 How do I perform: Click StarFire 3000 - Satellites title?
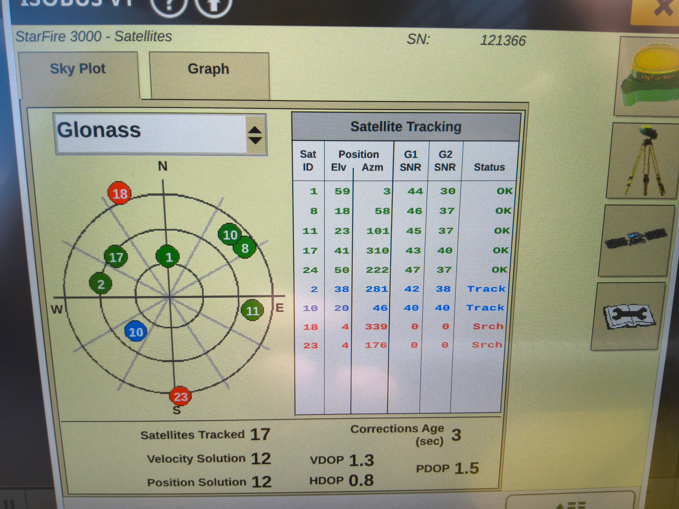click(94, 36)
